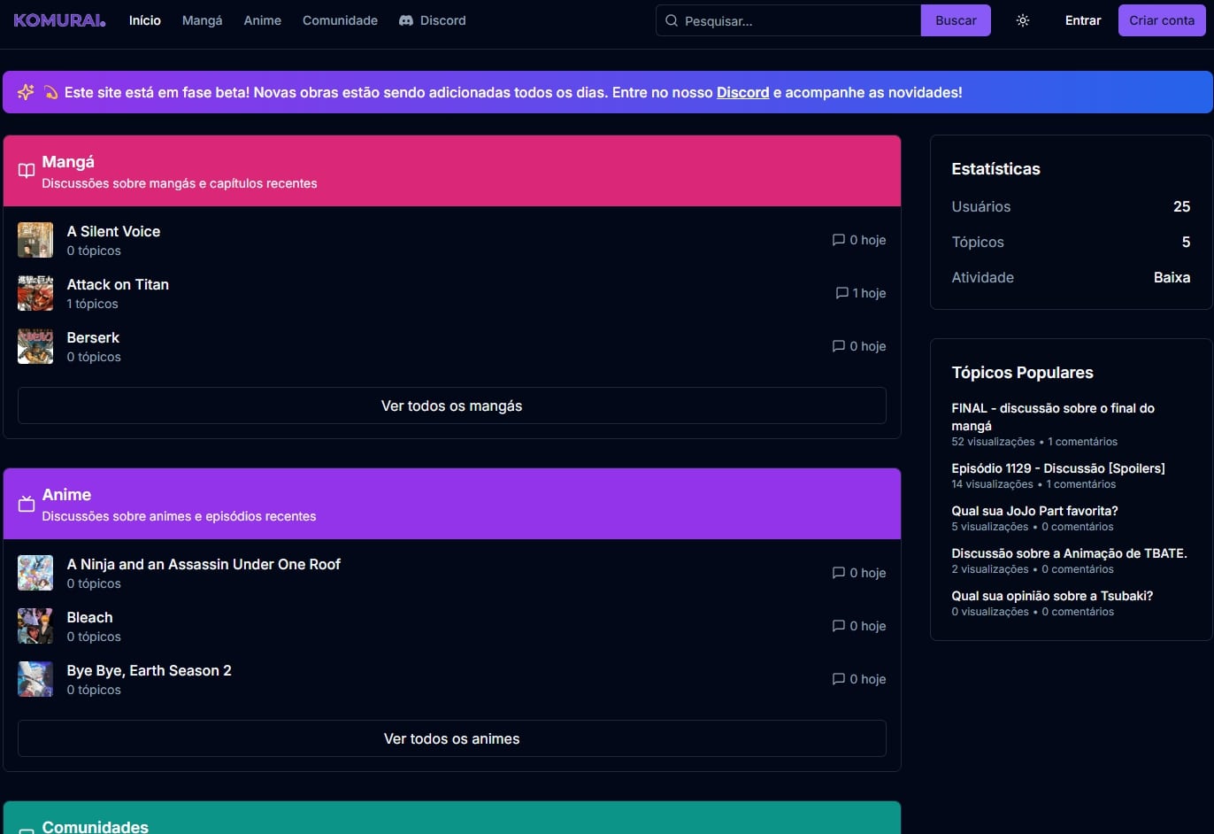Click comment bubble icon for Bleach row
Image resolution: width=1214 pixels, height=834 pixels.
(838, 626)
